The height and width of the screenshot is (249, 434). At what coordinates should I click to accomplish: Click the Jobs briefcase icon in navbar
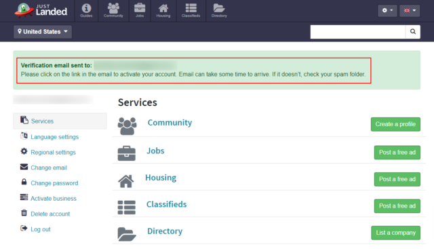click(x=140, y=11)
